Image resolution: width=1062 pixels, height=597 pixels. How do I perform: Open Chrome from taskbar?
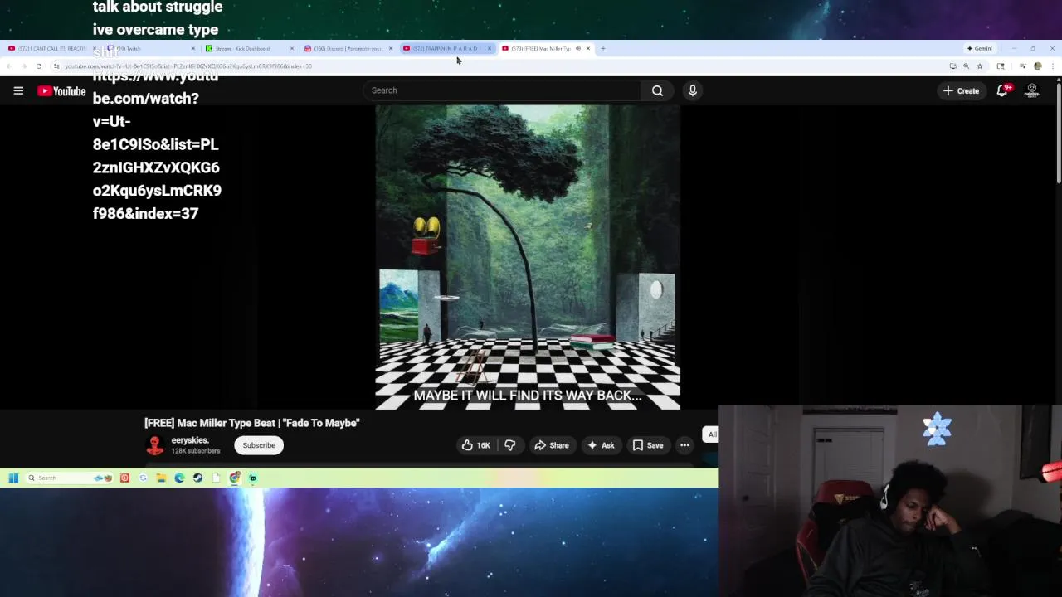pos(235,478)
